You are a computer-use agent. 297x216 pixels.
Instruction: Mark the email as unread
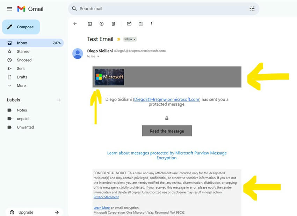point(129,23)
